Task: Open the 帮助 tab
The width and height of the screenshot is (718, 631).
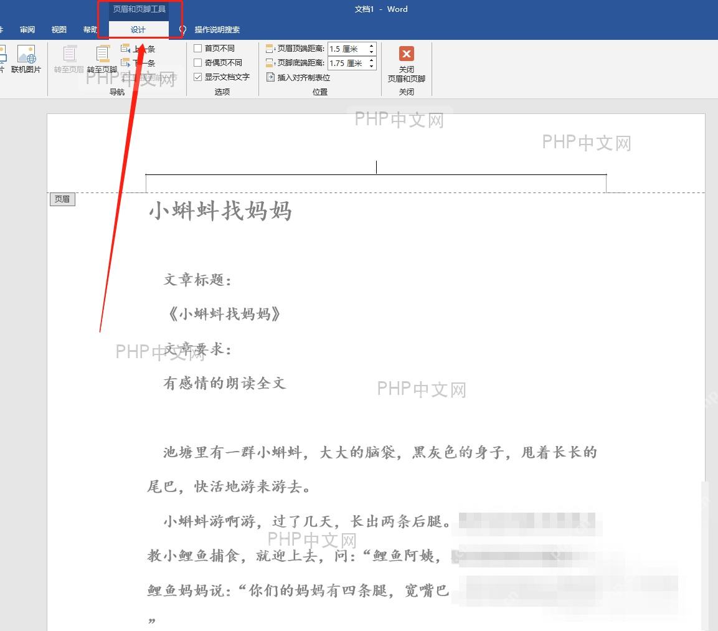Action: (90, 30)
